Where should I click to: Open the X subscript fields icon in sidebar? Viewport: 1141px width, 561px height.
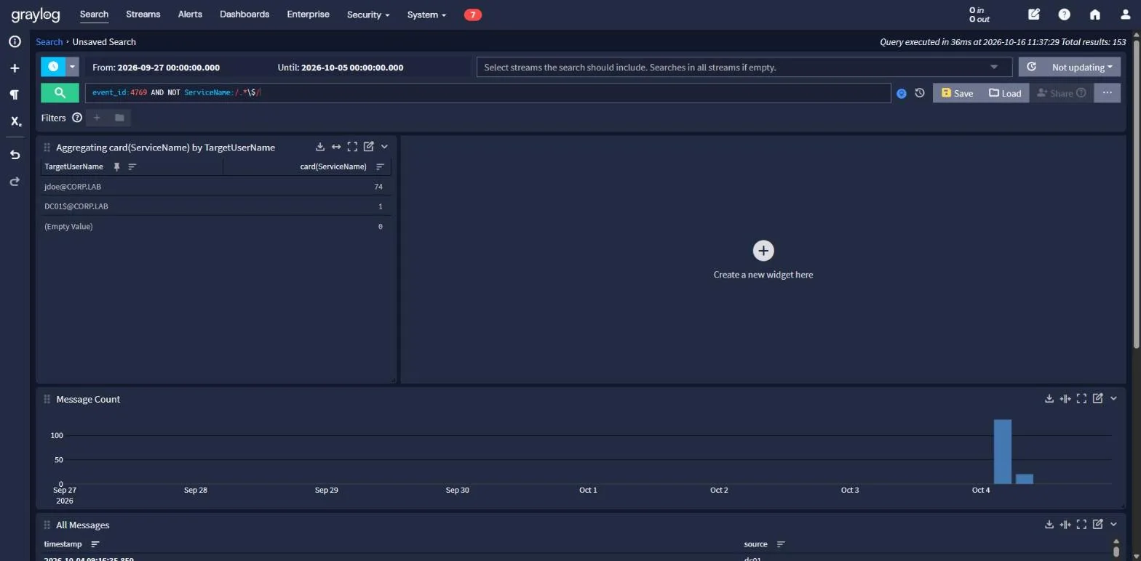pyautogui.click(x=15, y=121)
